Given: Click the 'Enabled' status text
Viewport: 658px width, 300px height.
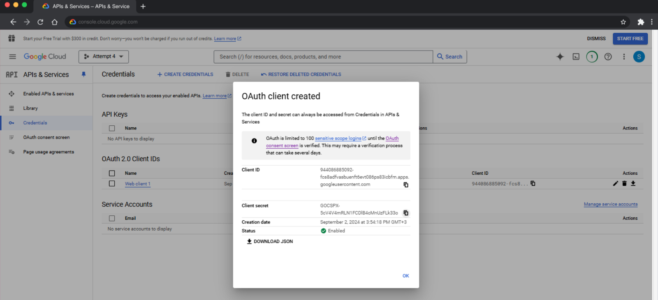Looking at the screenshot, I should (x=336, y=231).
